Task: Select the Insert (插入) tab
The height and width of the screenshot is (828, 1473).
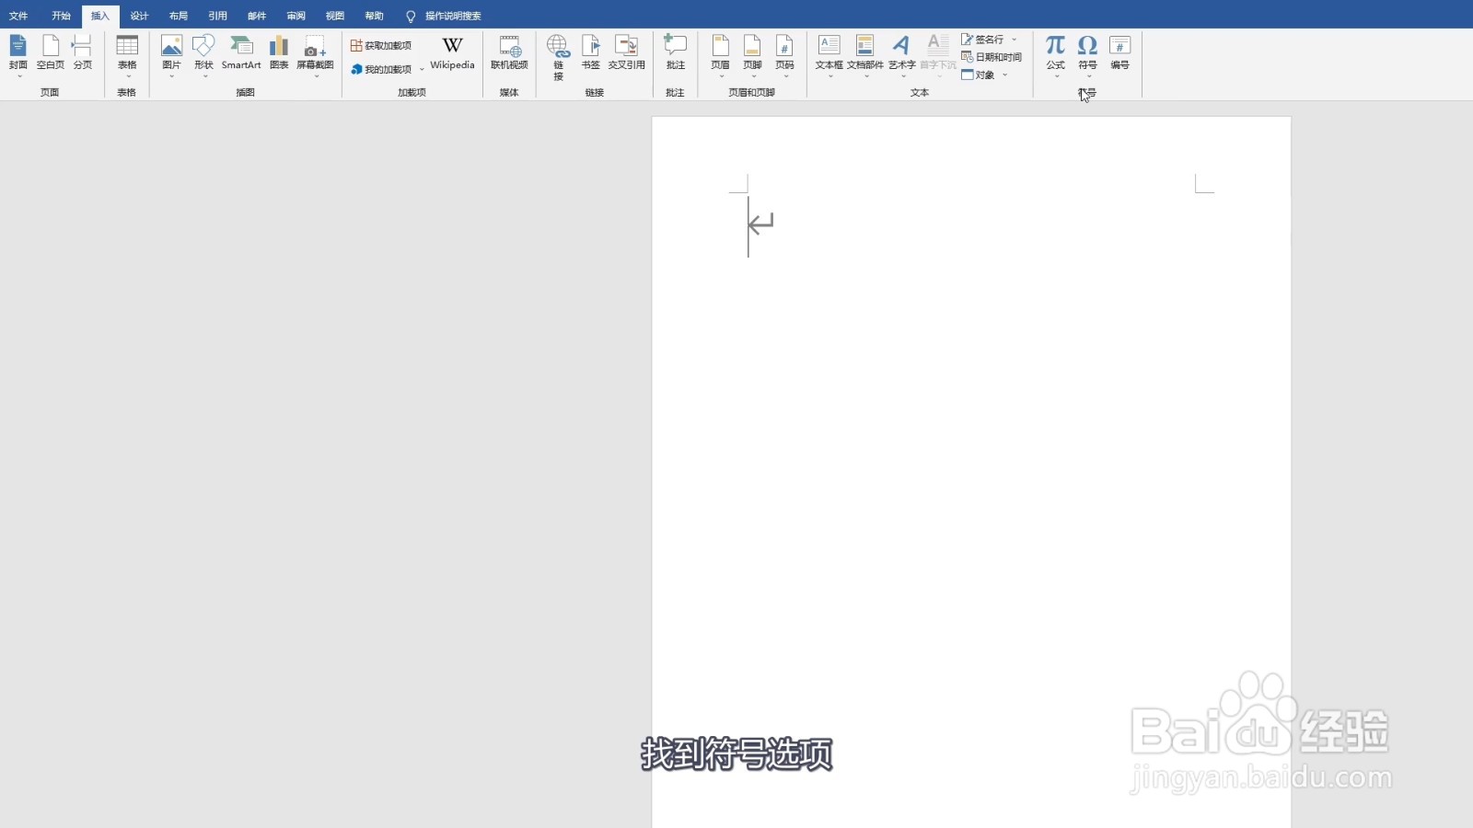Action: [100, 16]
